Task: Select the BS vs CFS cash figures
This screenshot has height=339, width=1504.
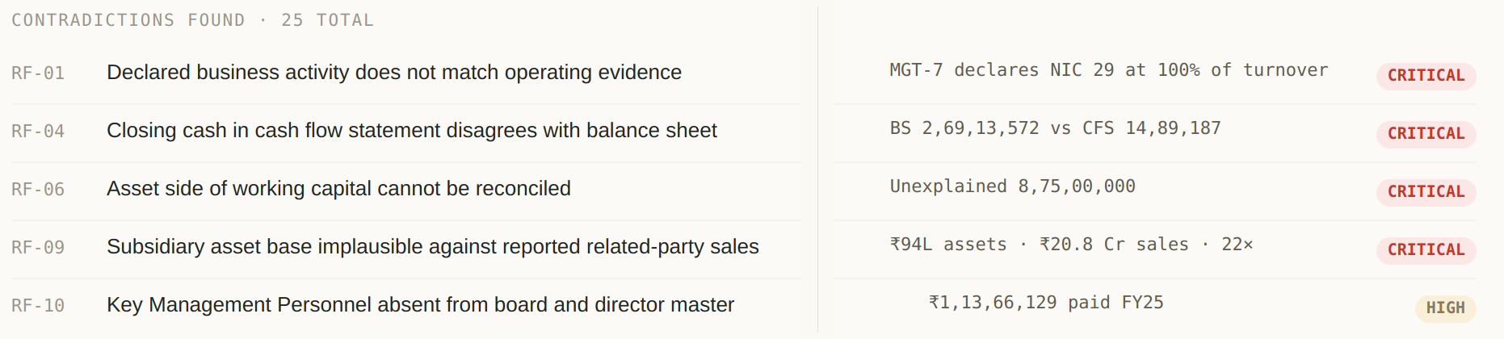Action: 1055,128
